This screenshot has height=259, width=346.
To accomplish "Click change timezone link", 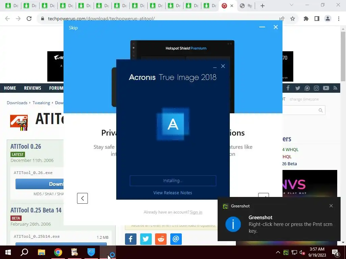I will click(304, 99).
